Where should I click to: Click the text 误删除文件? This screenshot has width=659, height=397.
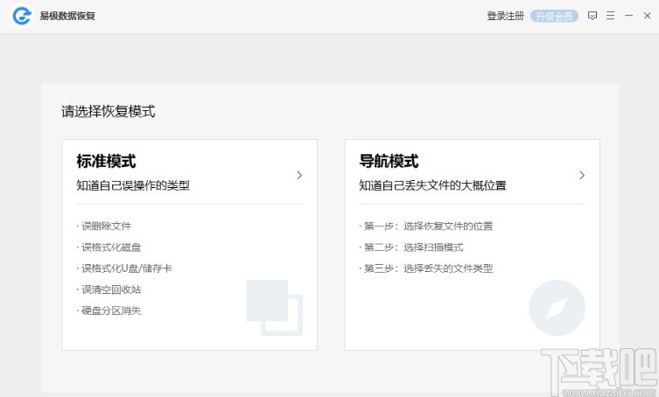click(x=106, y=226)
